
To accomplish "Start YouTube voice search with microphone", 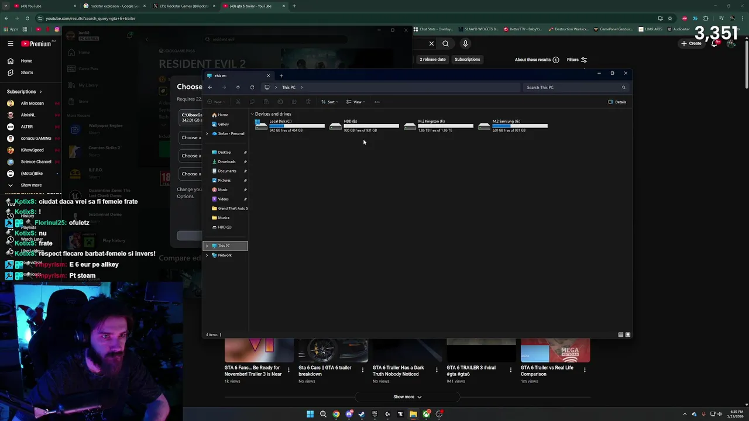I will click(465, 43).
